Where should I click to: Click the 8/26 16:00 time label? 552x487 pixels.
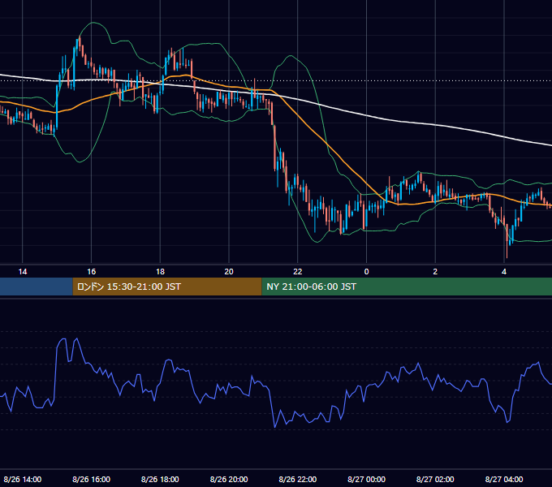91,479
